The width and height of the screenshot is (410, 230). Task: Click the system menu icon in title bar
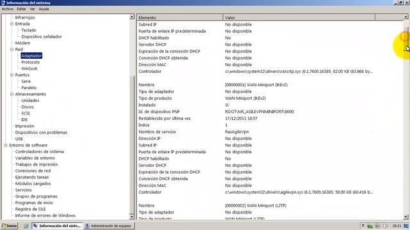3,3
